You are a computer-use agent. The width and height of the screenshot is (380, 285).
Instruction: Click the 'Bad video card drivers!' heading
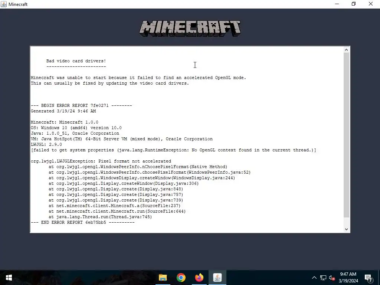click(76, 61)
